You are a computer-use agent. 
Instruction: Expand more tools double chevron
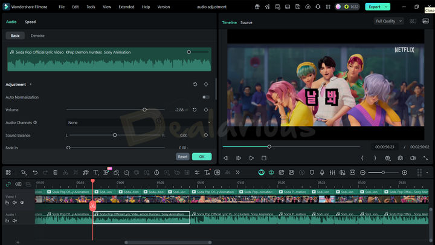pyautogui.click(x=237, y=172)
